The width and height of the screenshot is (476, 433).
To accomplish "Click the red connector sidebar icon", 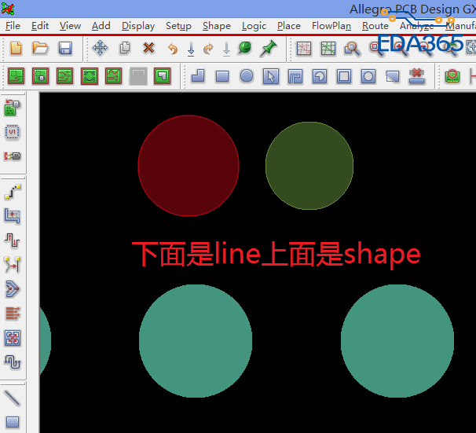I will point(12,156).
